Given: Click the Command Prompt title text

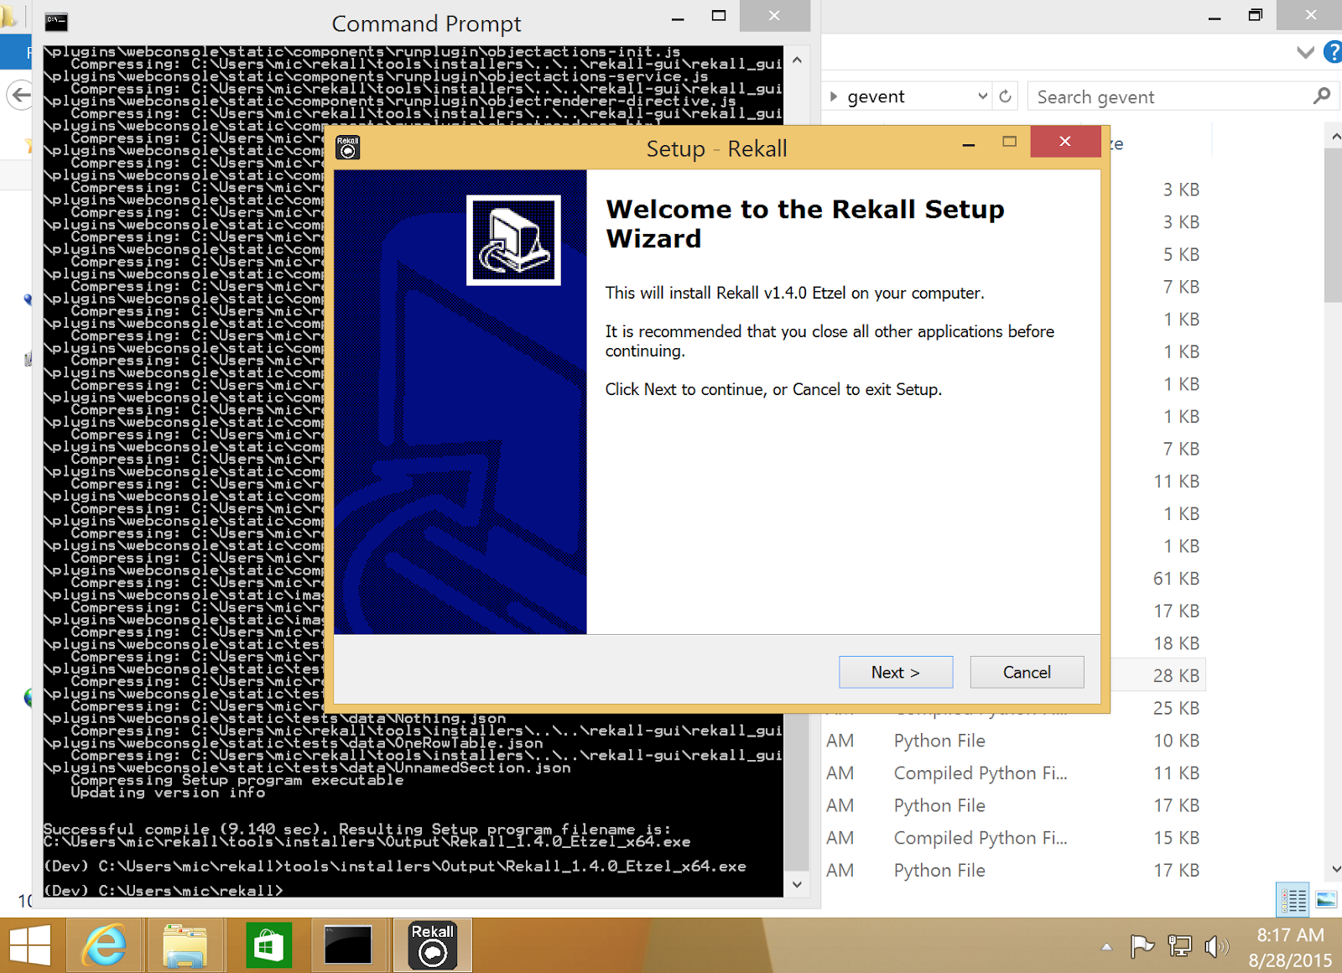Looking at the screenshot, I should (x=426, y=23).
